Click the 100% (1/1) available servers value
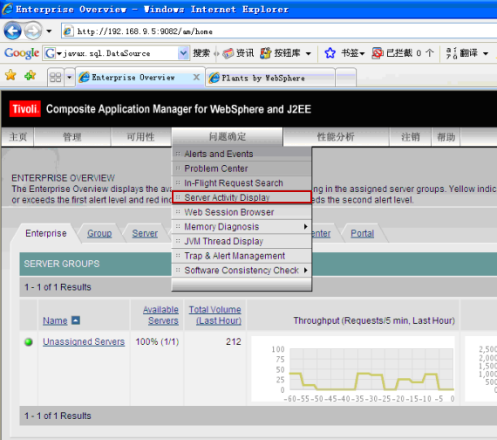The image size is (497, 440). point(157,341)
